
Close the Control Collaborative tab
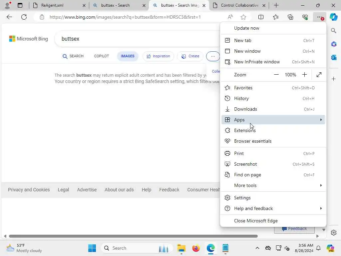[x=264, y=5]
